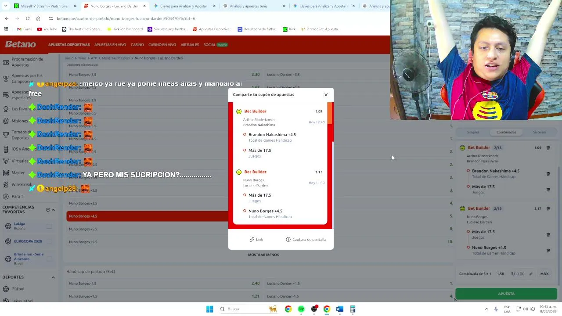
Task: Remove Brandon Nakashima +4.5 selection from betslip
Action: click(548, 174)
